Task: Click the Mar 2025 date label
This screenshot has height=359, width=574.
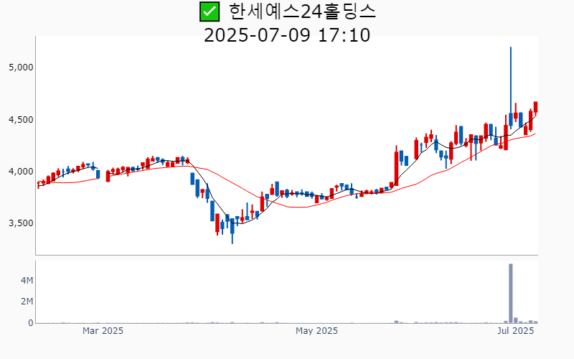Action: [103, 331]
